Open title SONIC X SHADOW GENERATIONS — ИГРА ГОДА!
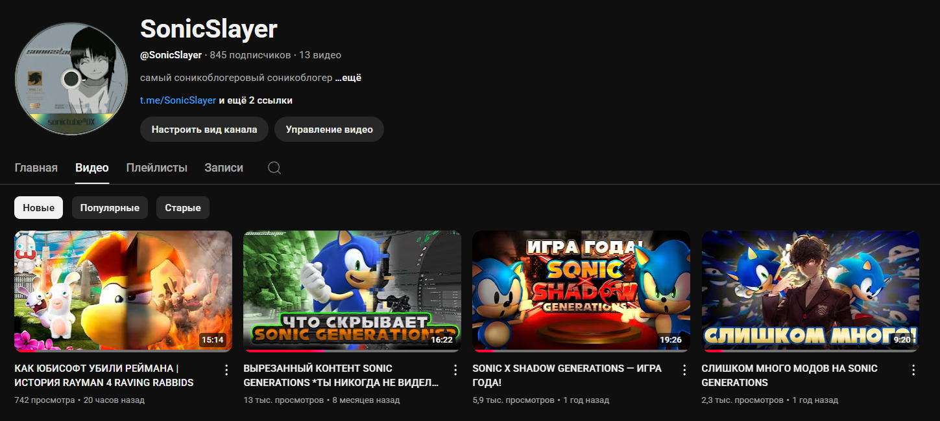Screen dimensions: 940x421 tap(567, 375)
